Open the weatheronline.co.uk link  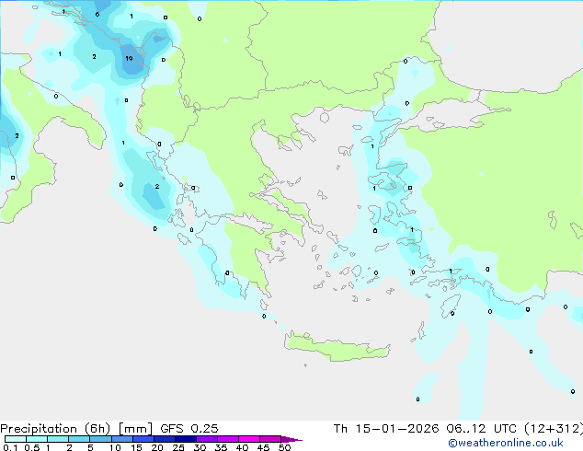(x=505, y=443)
